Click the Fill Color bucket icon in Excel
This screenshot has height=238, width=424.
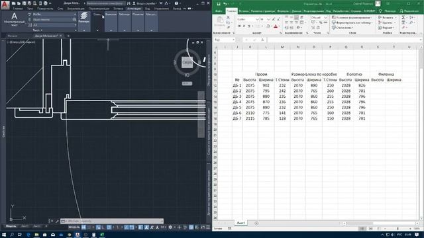268,26
